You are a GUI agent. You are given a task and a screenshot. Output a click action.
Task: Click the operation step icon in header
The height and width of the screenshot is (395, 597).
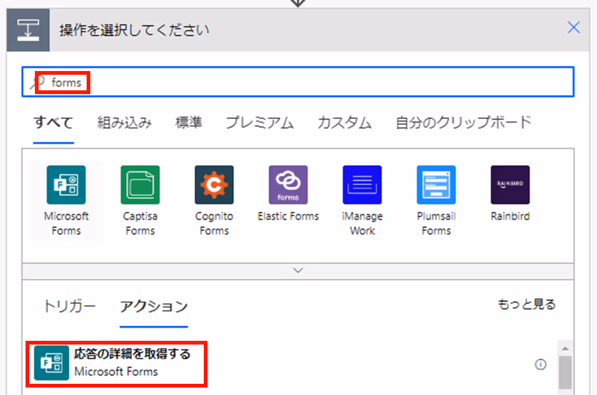pos(28,30)
